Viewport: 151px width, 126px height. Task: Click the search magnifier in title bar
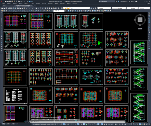(x=116, y=1)
